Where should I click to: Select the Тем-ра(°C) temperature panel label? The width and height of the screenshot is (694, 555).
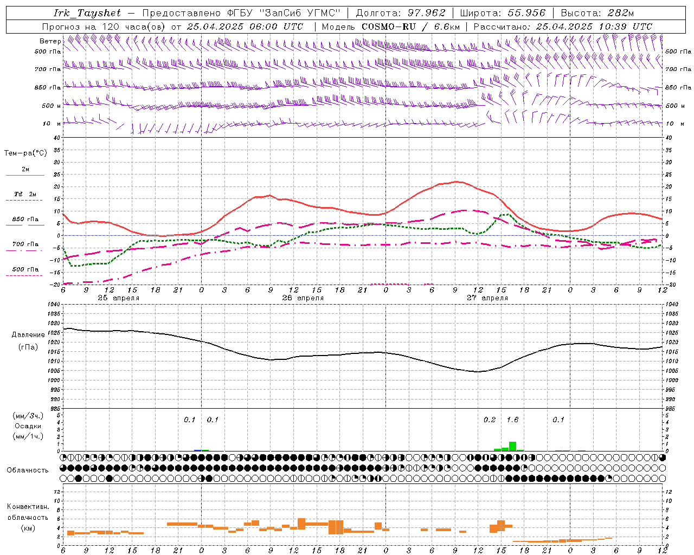25,153
